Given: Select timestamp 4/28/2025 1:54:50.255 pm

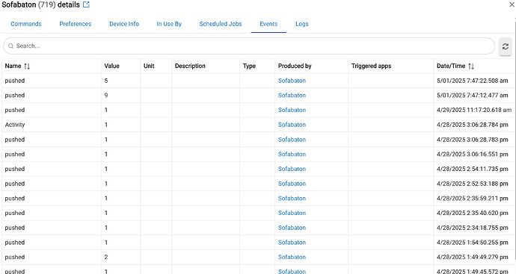Looking at the screenshot, I should tap(472, 243).
